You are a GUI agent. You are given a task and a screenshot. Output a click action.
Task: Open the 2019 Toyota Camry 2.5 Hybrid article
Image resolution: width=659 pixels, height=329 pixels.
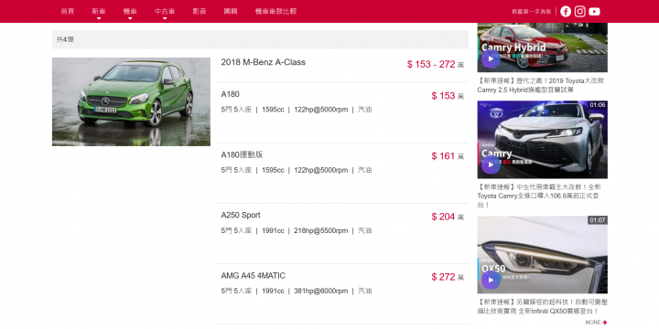[541, 85]
